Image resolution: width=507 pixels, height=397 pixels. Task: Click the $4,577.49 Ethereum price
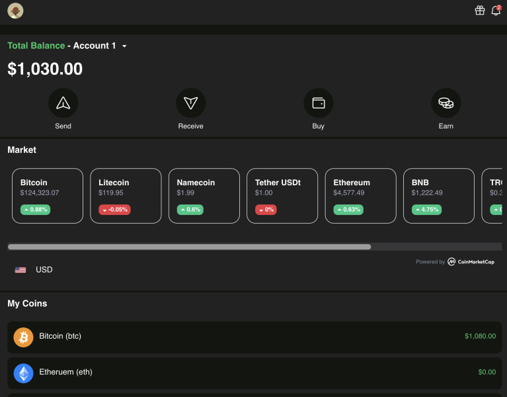pyautogui.click(x=349, y=193)
